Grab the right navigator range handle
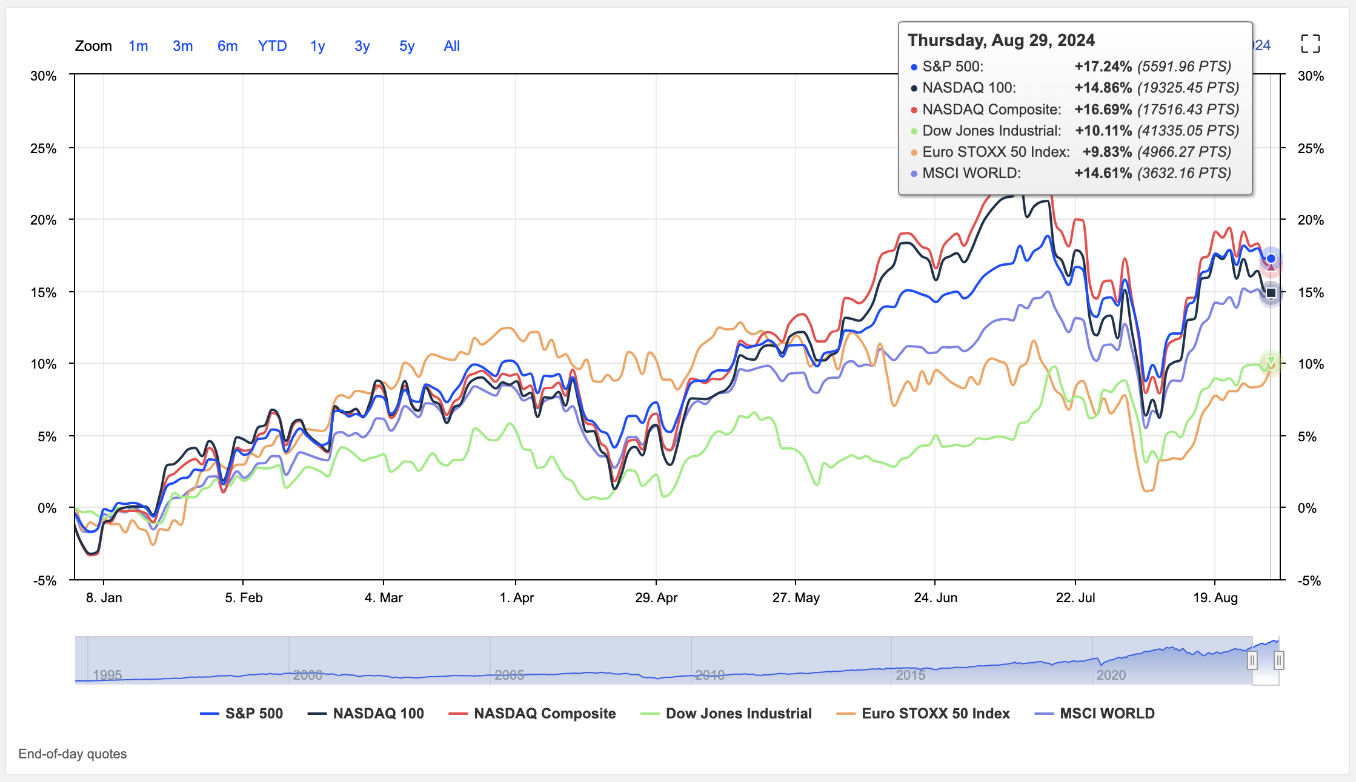Screen dimensions: 1356x782 1278,660
